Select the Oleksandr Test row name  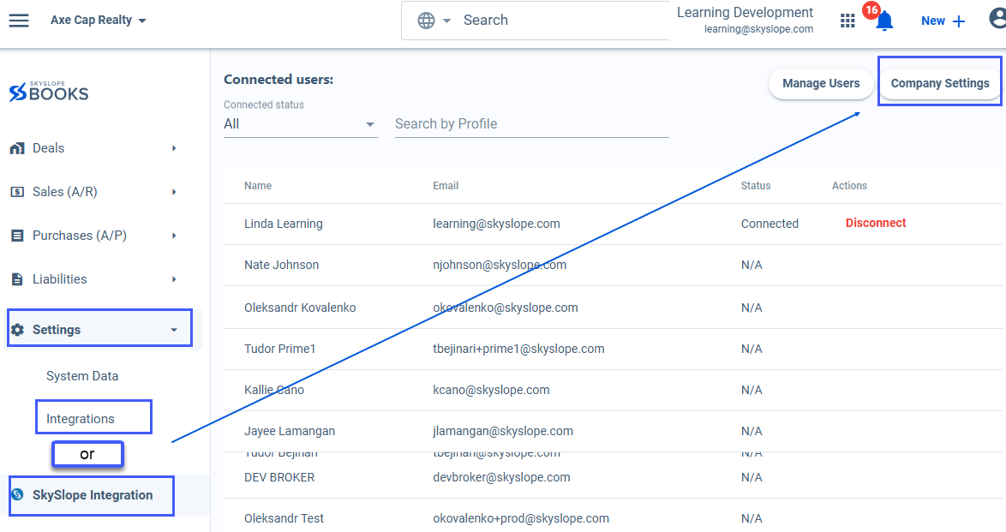point(284,518)
